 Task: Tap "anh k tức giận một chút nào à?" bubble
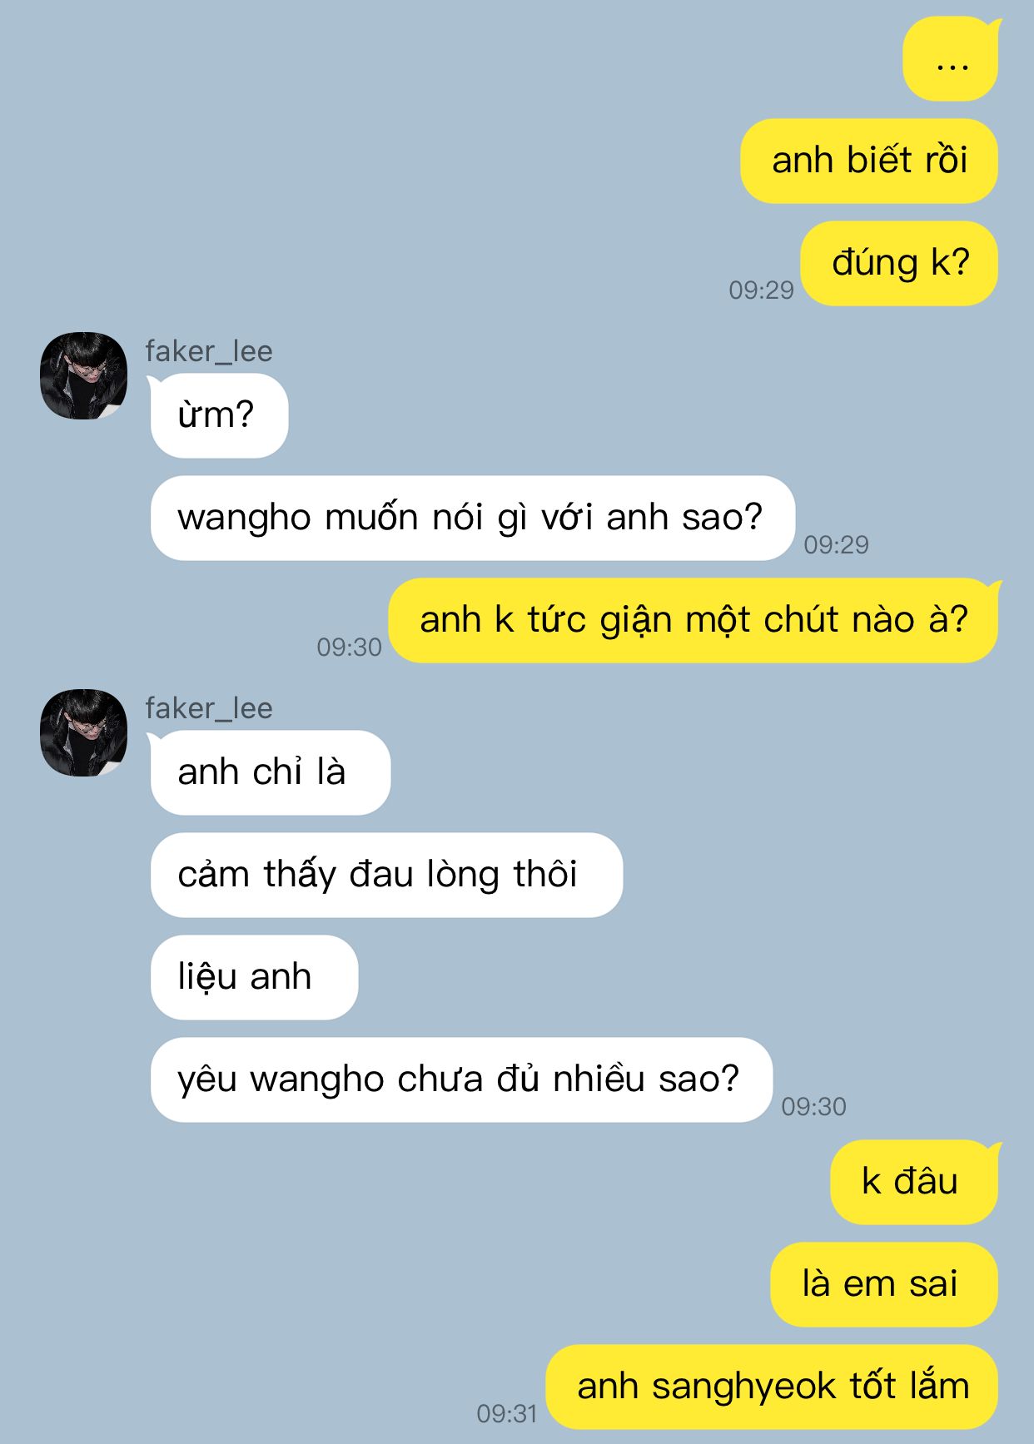[x=693, y=621]
